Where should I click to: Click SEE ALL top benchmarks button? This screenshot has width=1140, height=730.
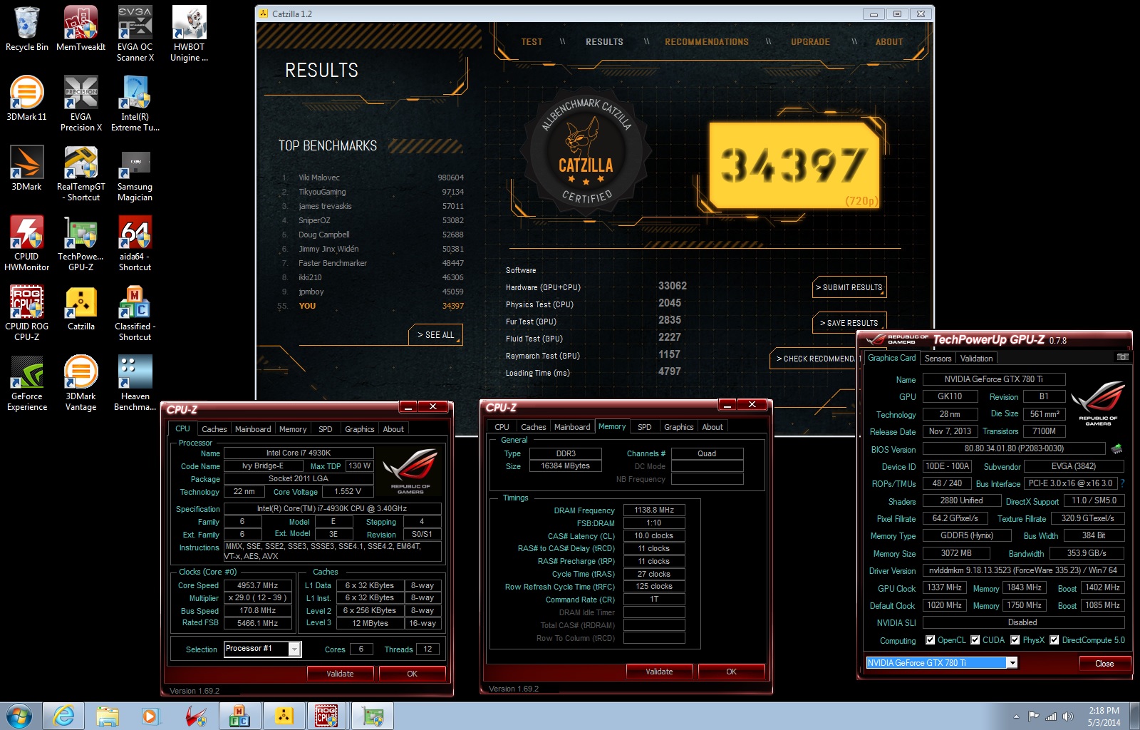[435, 335]
